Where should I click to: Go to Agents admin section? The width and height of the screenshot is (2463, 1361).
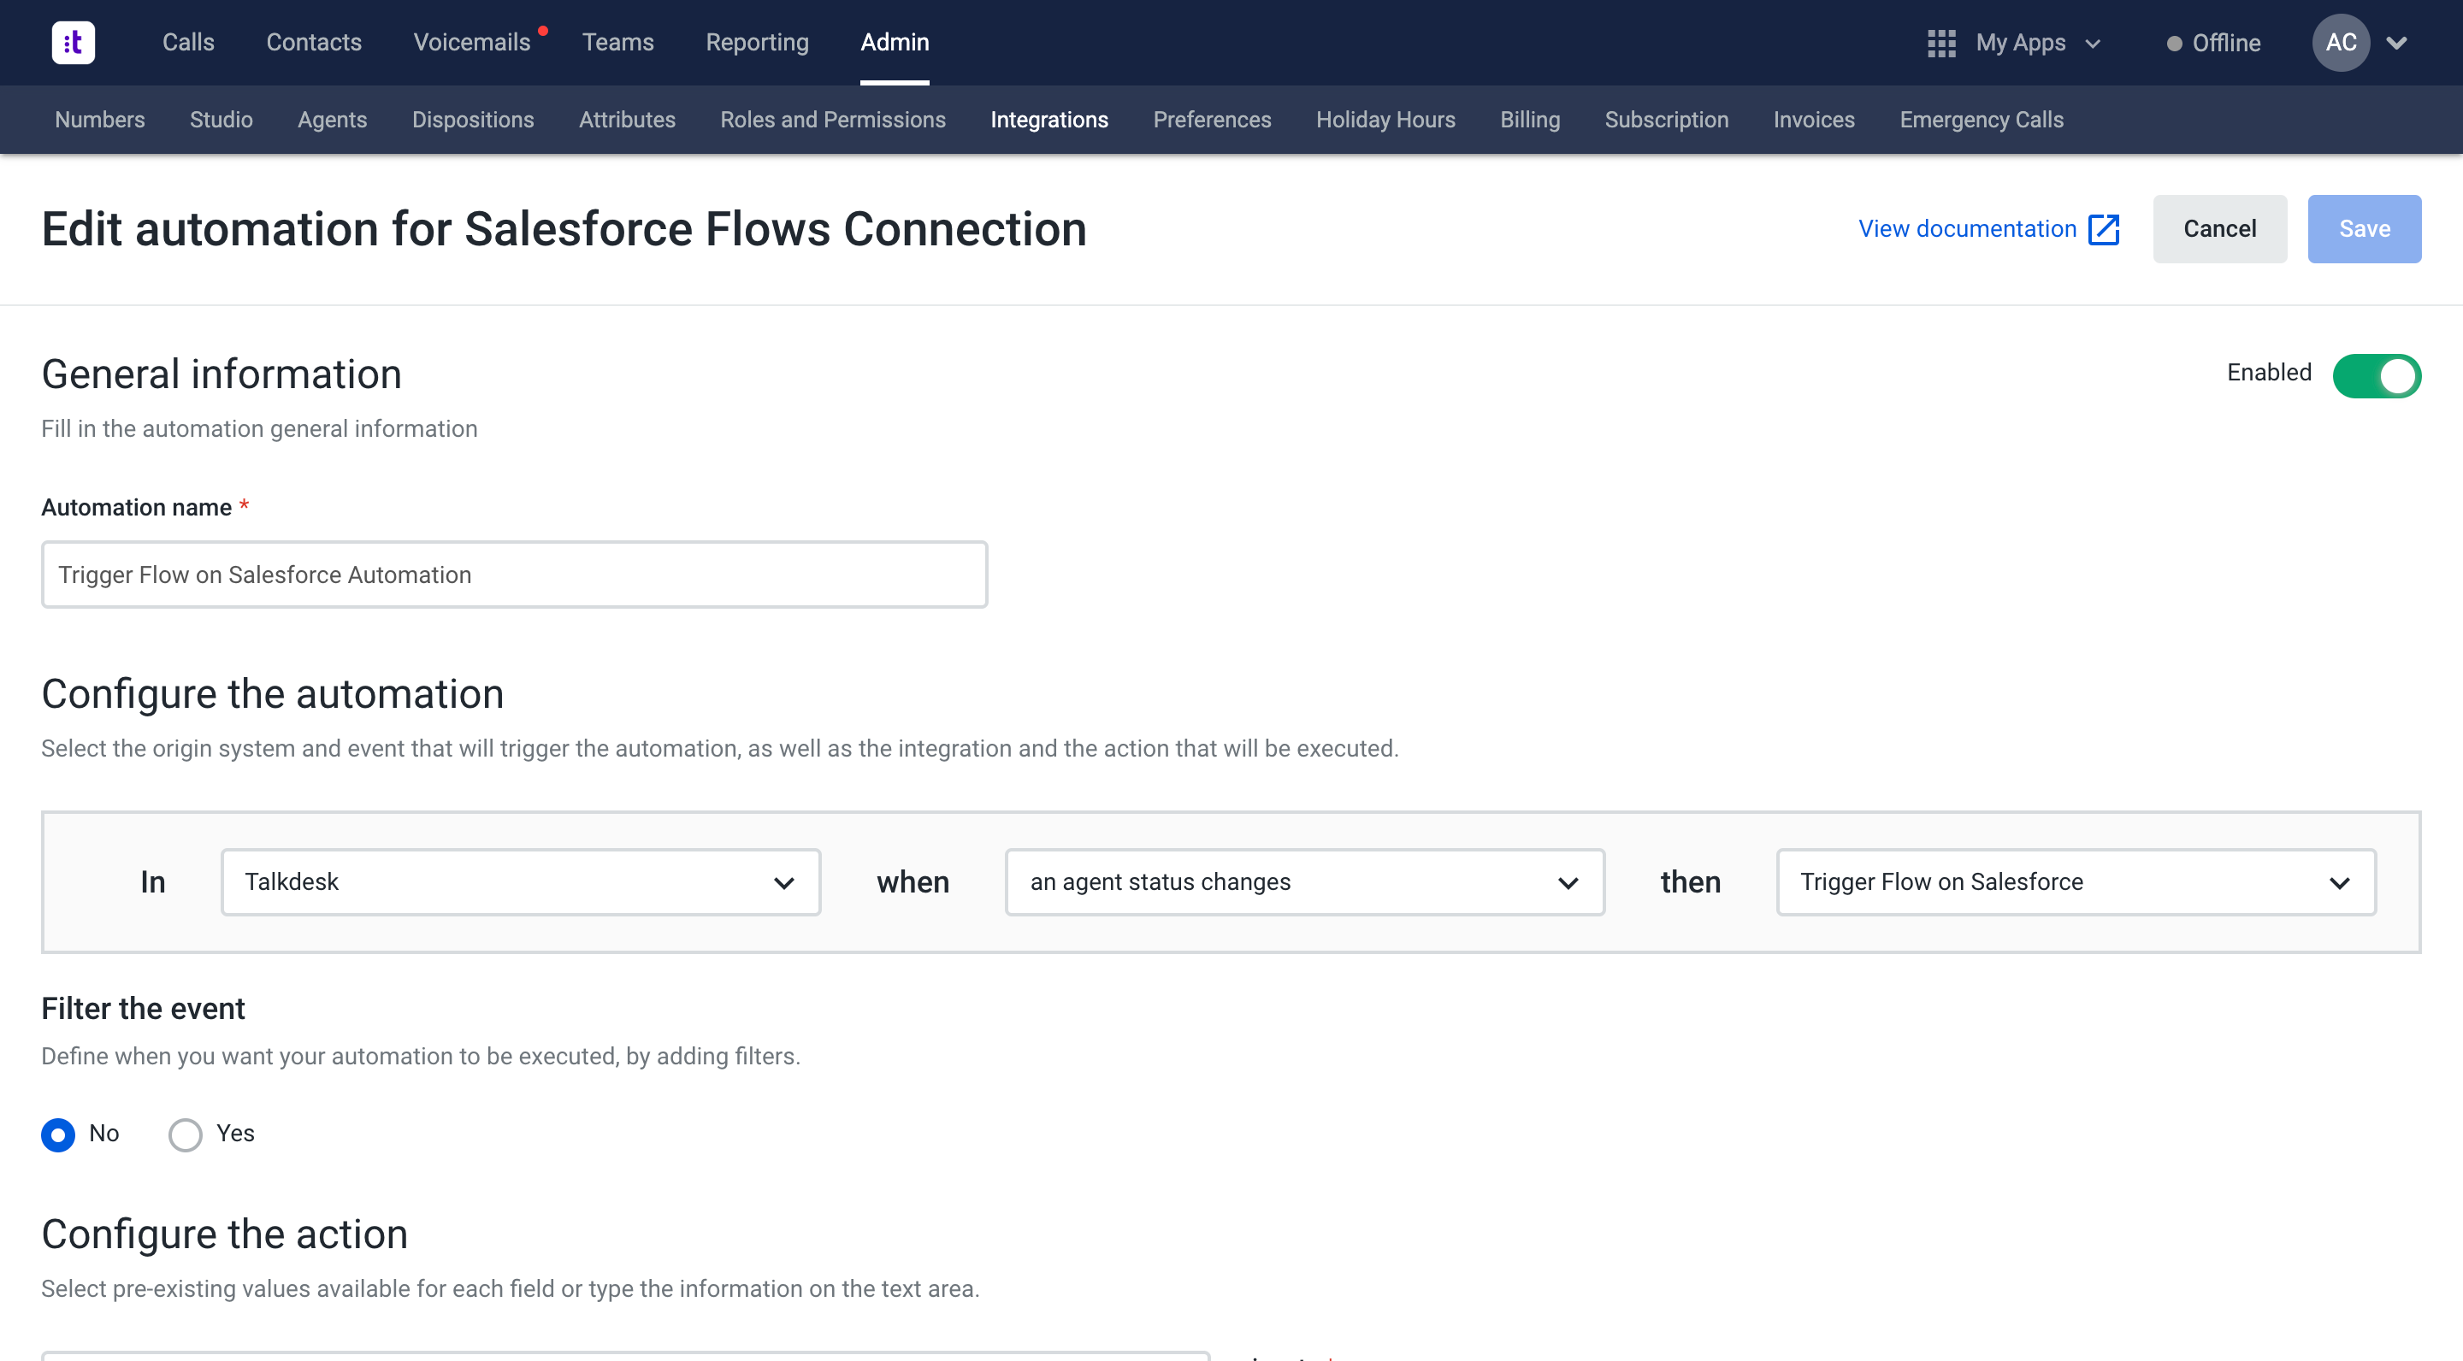coord(332,120)
